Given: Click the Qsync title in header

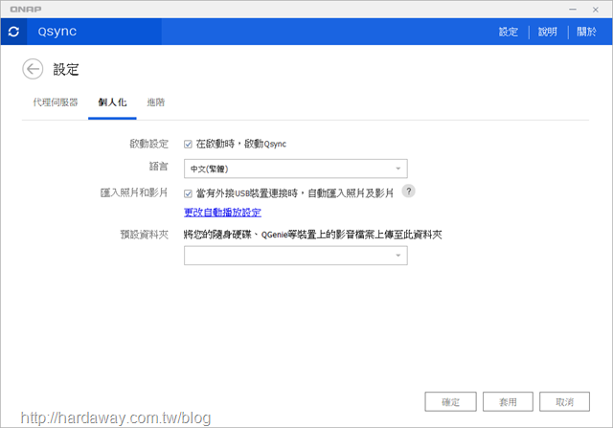Looking at the screenshot, I should click(x=57, y=32).
